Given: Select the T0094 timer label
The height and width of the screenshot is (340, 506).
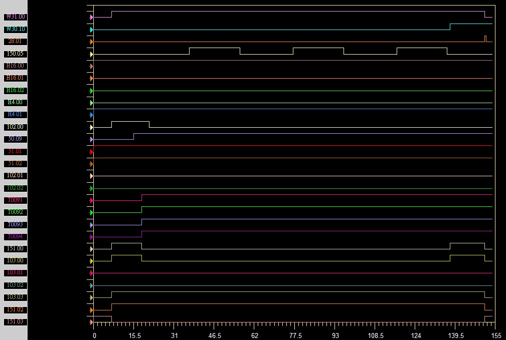Looking at the screenshot, I should click(x=16, y=236).
